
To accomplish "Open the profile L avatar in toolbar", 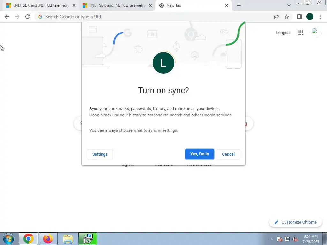I will (x=310, y=17).
